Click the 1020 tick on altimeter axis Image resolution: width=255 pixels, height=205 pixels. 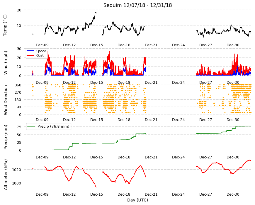tap(17, 170)
